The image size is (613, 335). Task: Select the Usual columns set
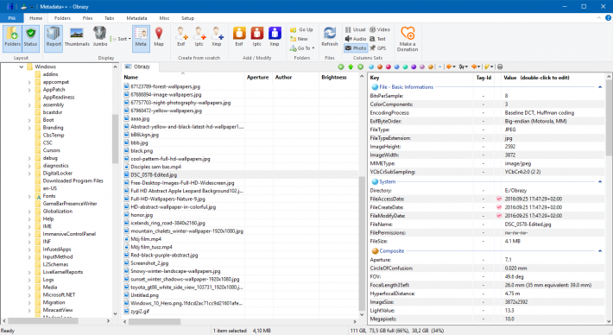pyautogui.click(x=355, y=29)
